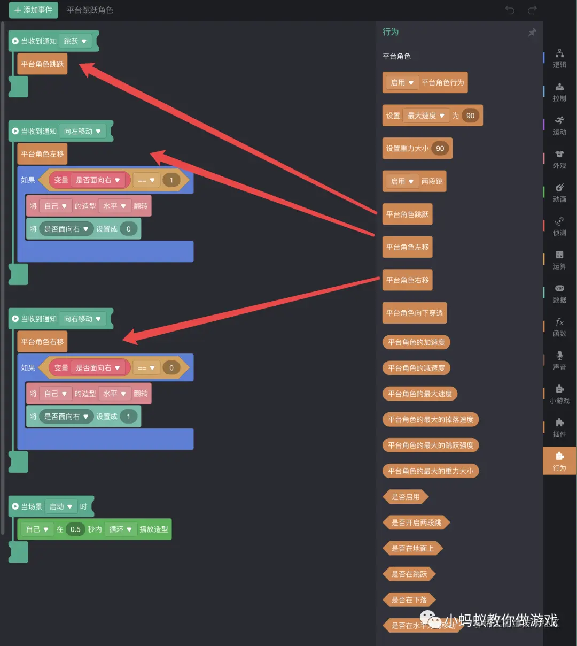Select the 平台角色的加速度 reporter block

coord(416,342)
